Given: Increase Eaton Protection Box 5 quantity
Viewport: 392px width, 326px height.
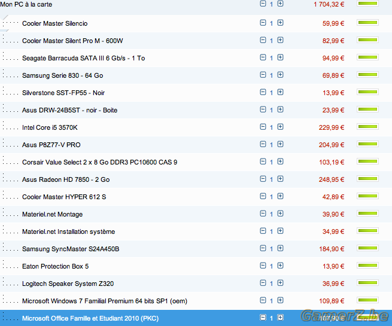Looking at the screenshot, I should pos(280,266).
